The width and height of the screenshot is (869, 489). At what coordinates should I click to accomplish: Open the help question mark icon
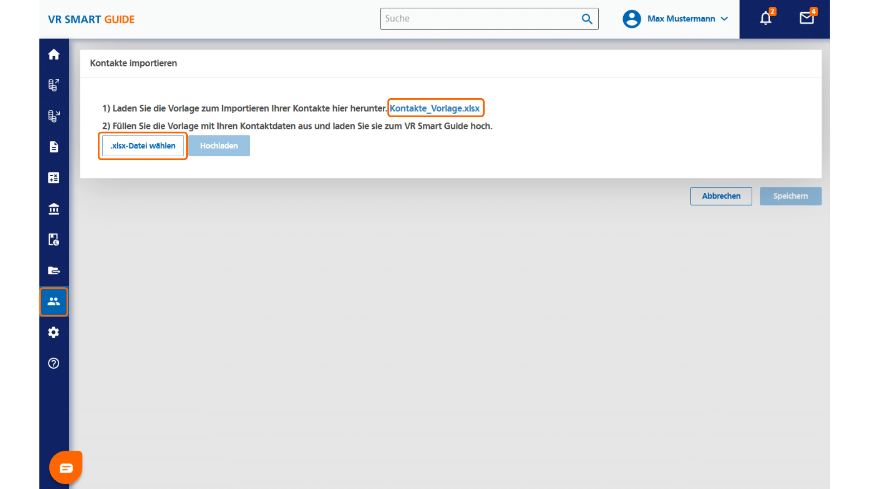coord(54,363)
